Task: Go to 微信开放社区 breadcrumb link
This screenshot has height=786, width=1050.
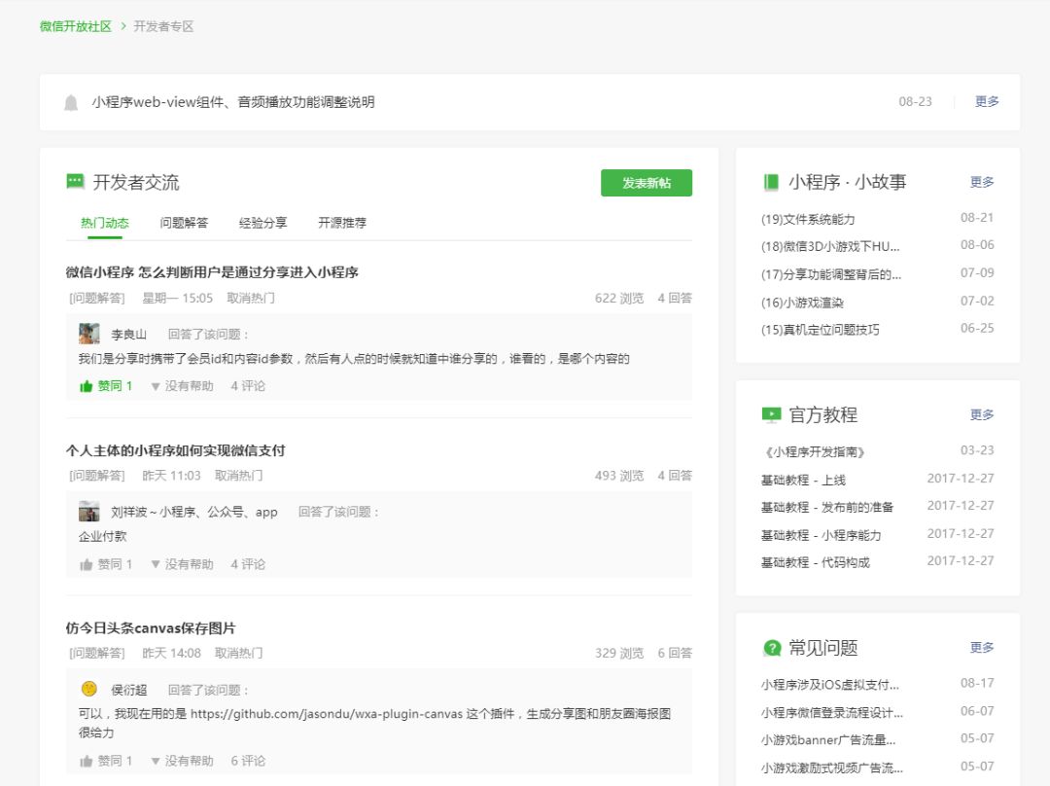Action: pos(76,26)
